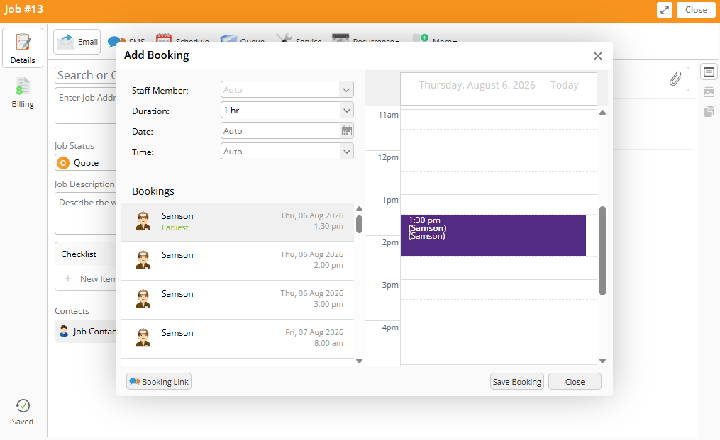
Task: Click bookings list scroll up arrow
Action: click(x=359, y=209)
